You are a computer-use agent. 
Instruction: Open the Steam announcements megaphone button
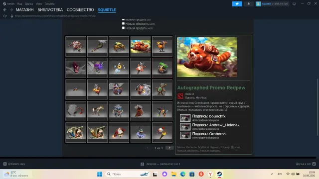coord(237,3)
